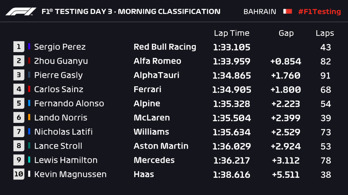348x195 pixels.
Task: Click Kevin Magnussen's 1:38.616 lap time
Action: 231,174
